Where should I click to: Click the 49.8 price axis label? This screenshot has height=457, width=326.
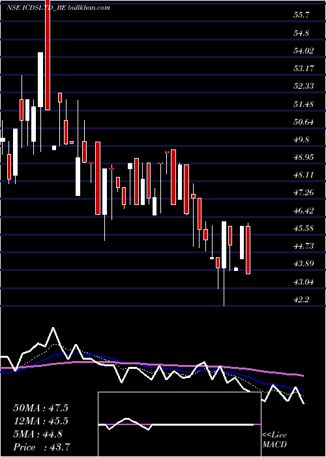(301, 140)
